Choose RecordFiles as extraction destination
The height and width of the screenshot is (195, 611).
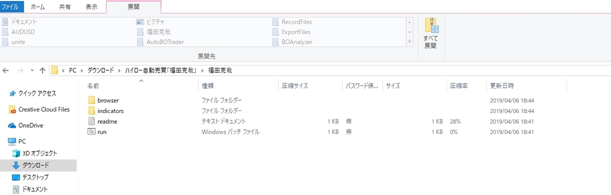tap(292, 22)
